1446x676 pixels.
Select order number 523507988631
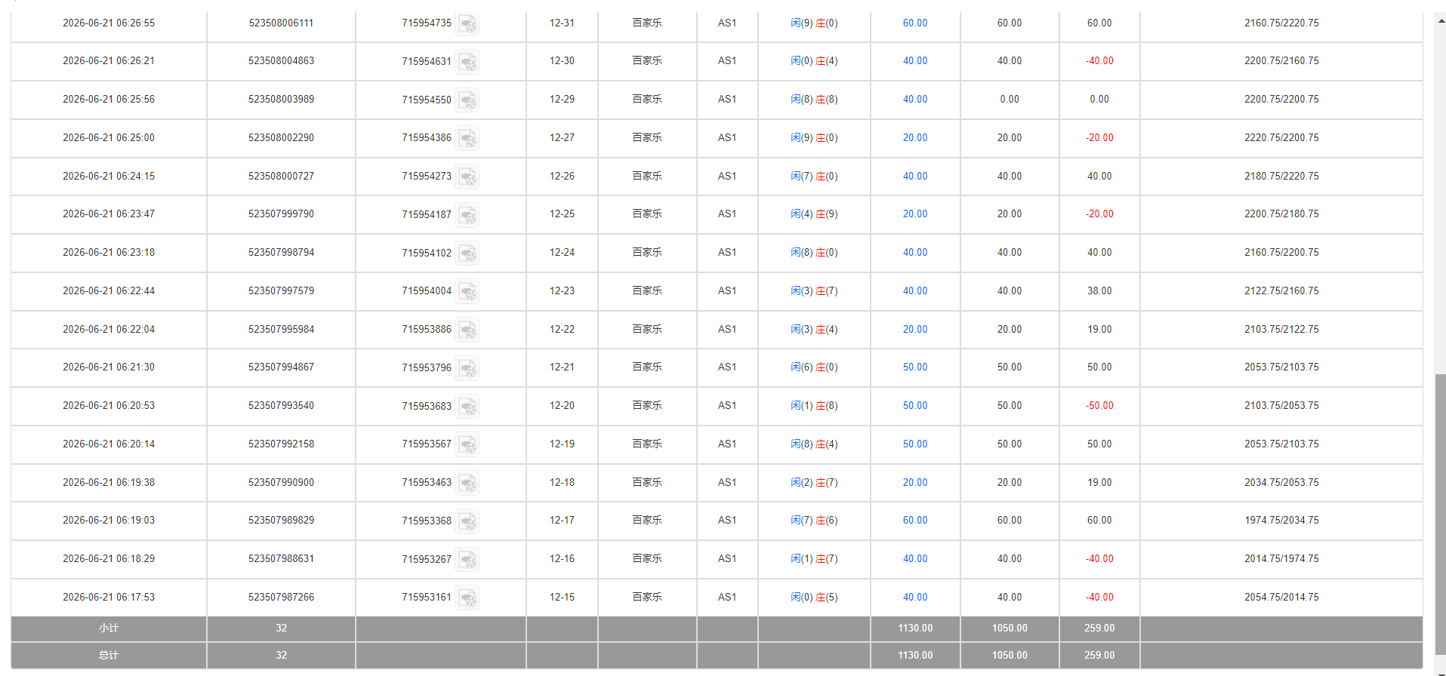click(x=281, y=559)
